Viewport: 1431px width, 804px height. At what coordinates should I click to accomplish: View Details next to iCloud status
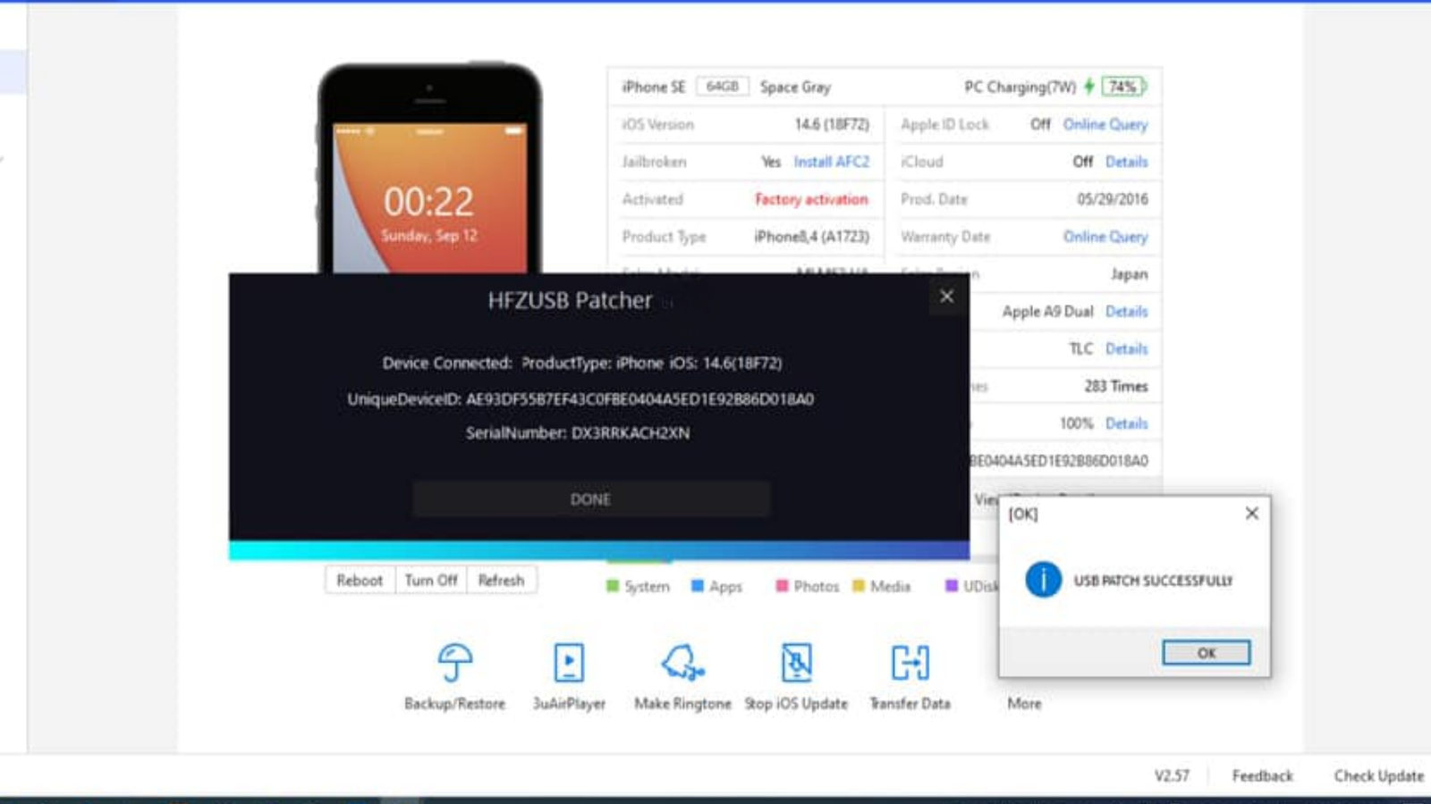pyautogui.click(x=1126, y=162)
